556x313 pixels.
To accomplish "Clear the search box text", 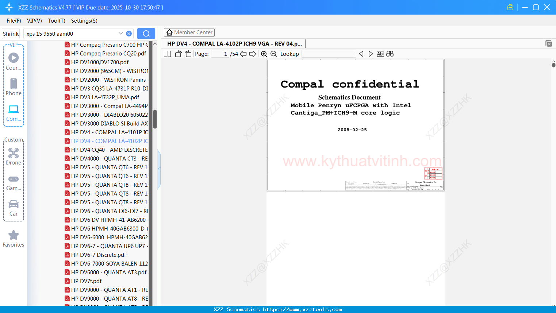I will [x=129, y=34].
